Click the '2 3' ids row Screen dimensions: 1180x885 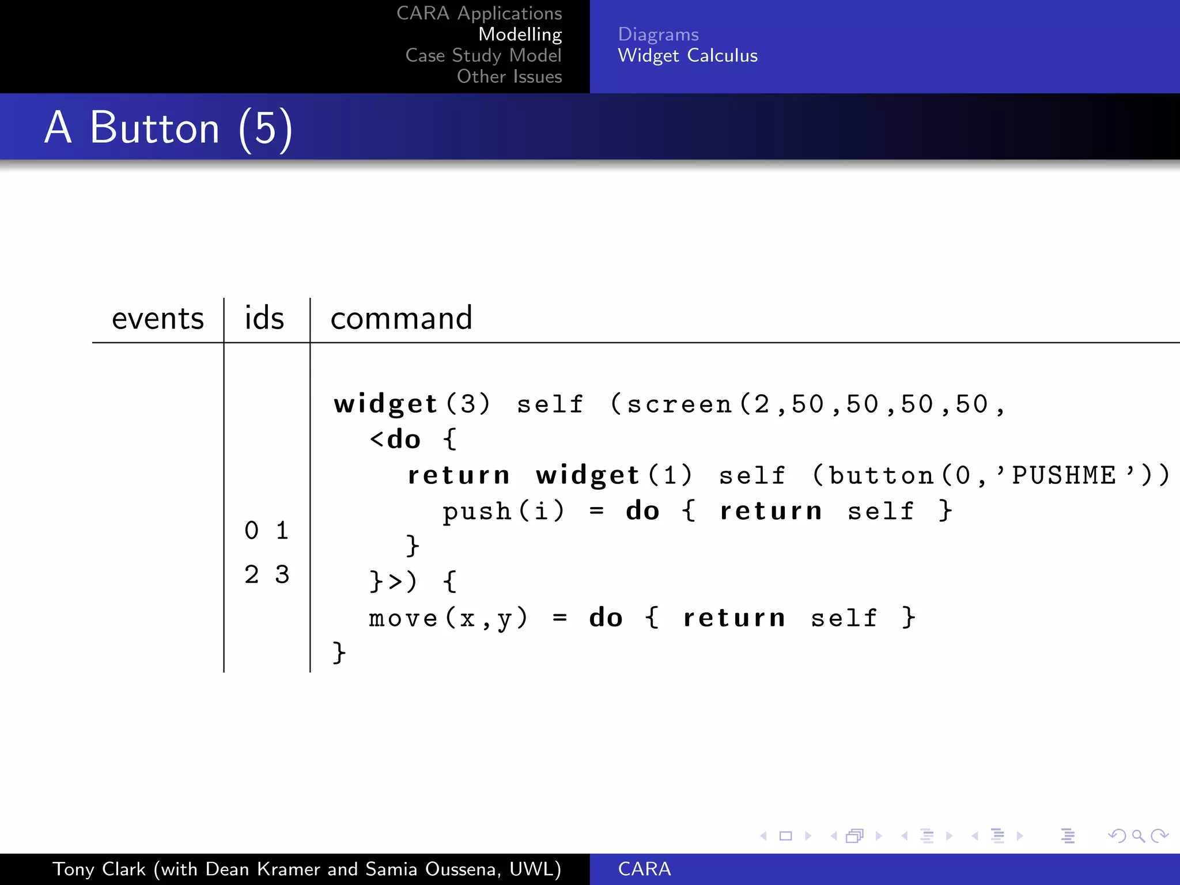click(266, 574)
